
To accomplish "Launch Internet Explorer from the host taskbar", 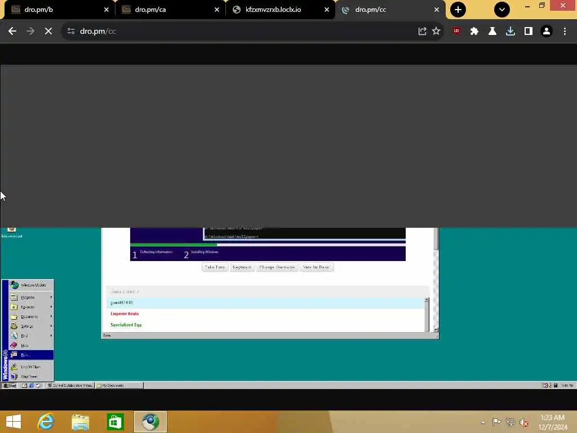I will [46, 422].
